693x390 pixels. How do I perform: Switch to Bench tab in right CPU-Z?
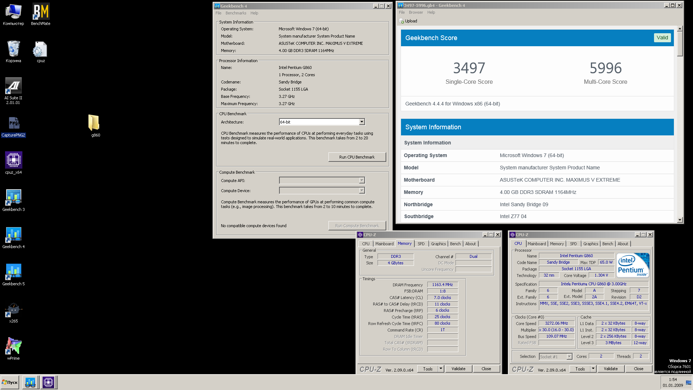[x=607, y=244]
